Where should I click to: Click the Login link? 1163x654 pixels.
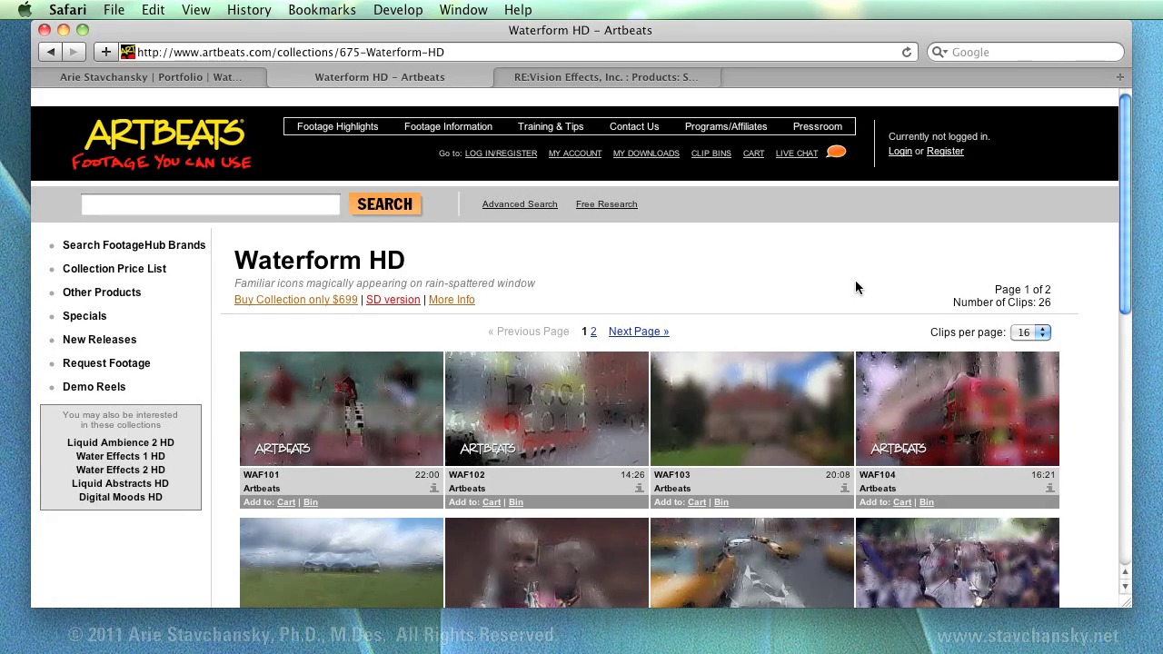click(x=900, y=152)
